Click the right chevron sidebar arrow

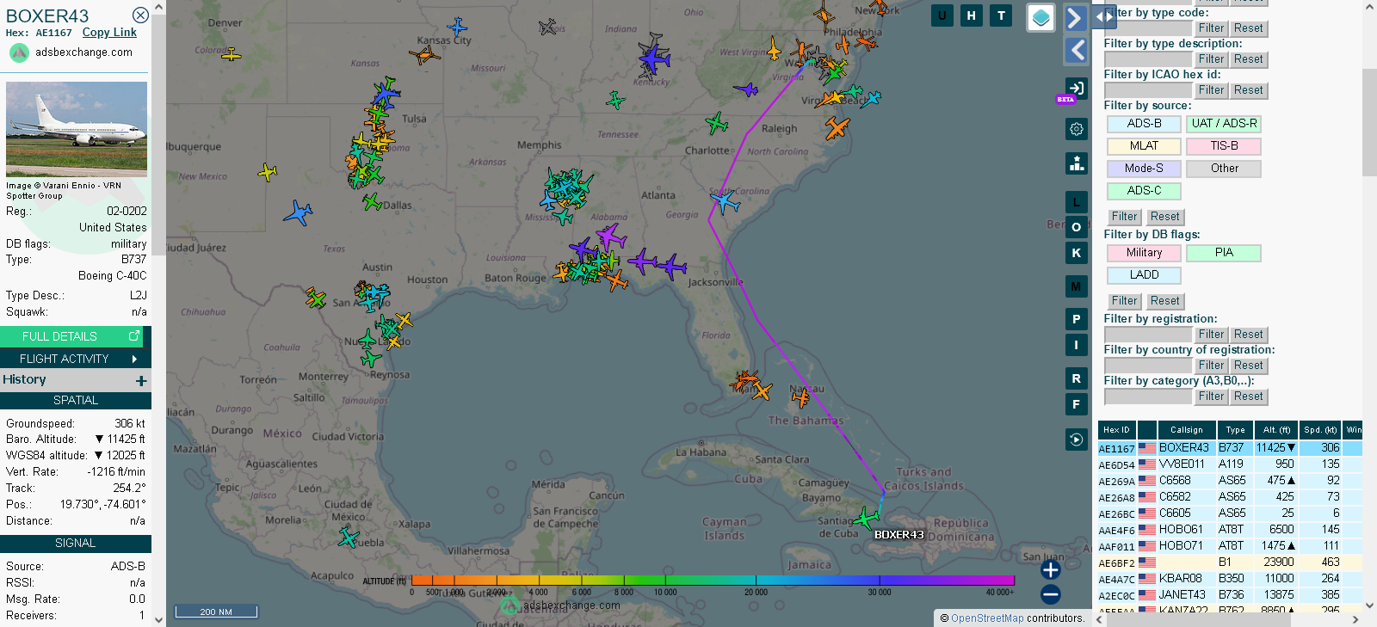[1076, 18]
